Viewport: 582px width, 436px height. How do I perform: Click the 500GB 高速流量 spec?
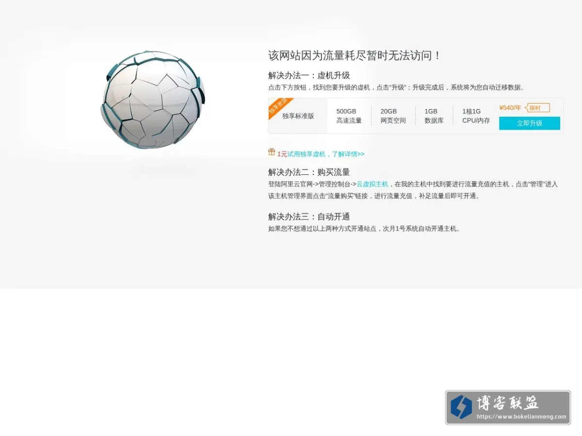[x=349, y=116]
